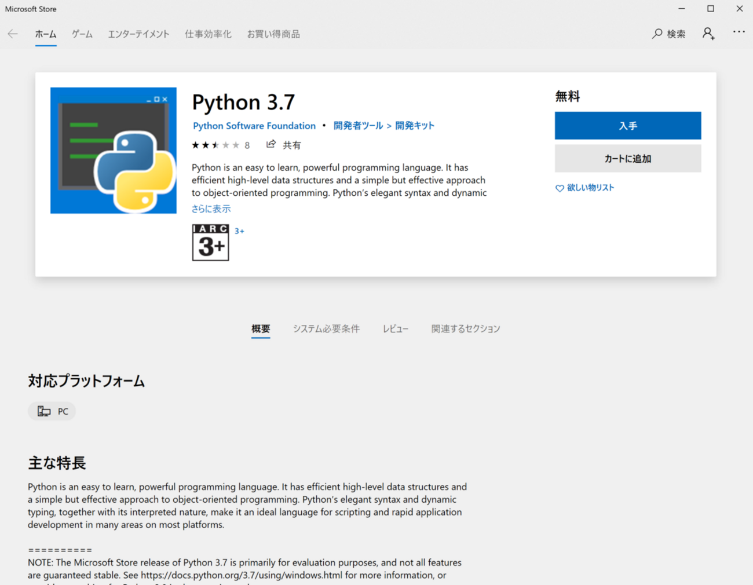Click the share icon under the title
This screenshot has width=753, height=585.
coord(271,144)
